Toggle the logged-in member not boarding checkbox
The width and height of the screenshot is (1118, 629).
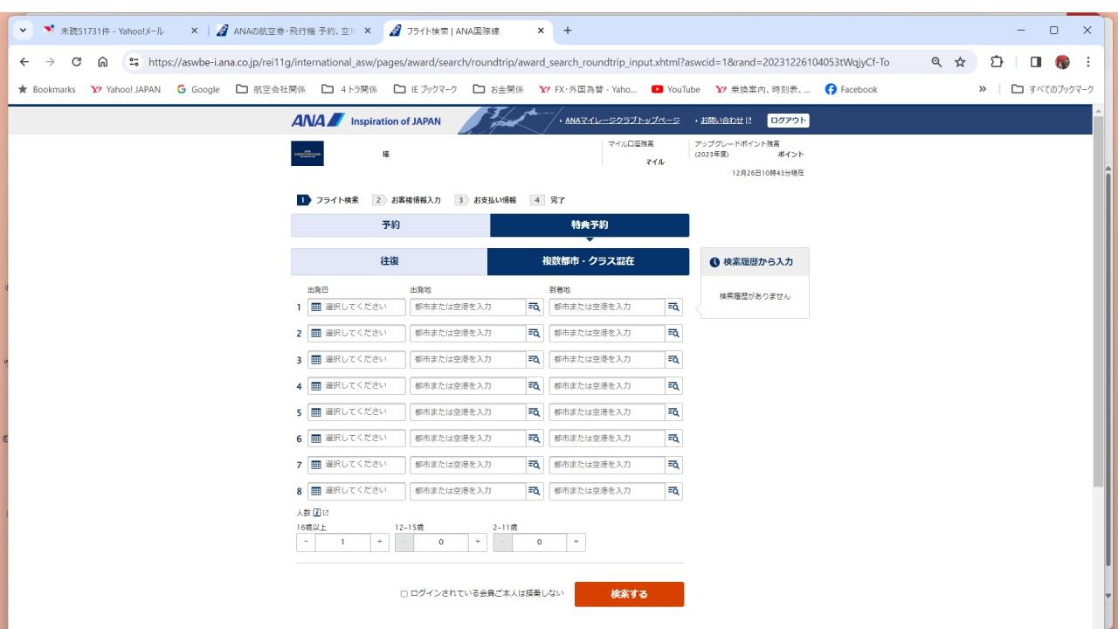click(x=404, y=594)
